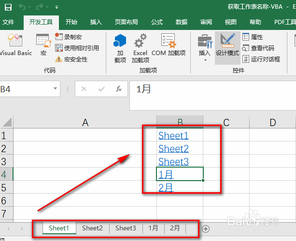Click the confirm checkmark formula button
This screenshot has height=241, width=296.
tap(101, 89)
